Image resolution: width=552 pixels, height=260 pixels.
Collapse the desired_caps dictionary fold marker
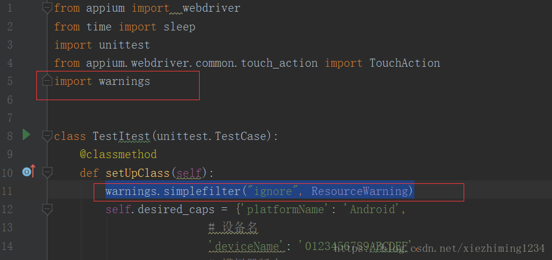[x=47, y=209]
